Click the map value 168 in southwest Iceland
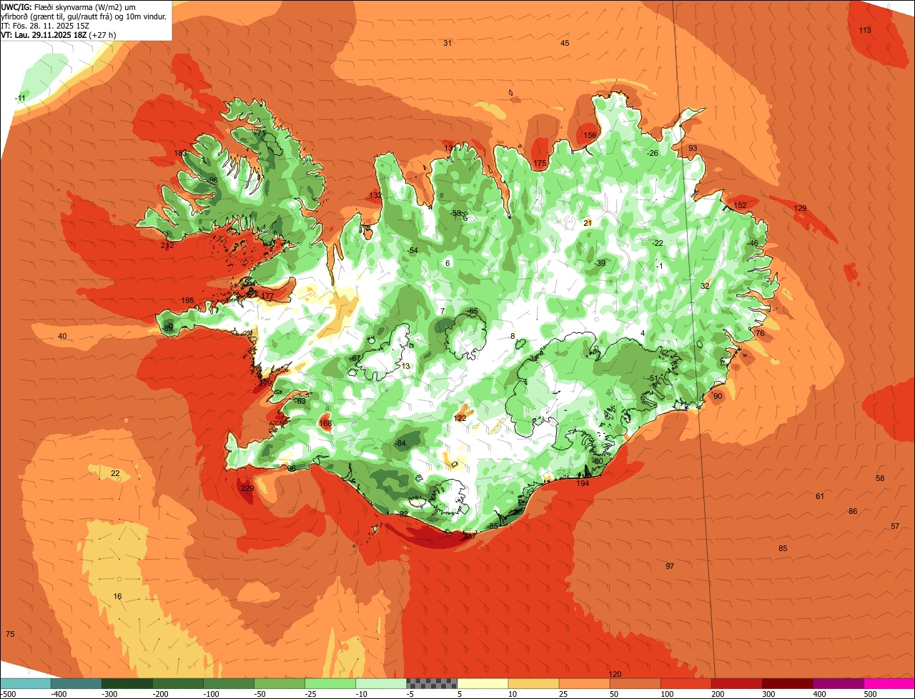 pos(325,423)
